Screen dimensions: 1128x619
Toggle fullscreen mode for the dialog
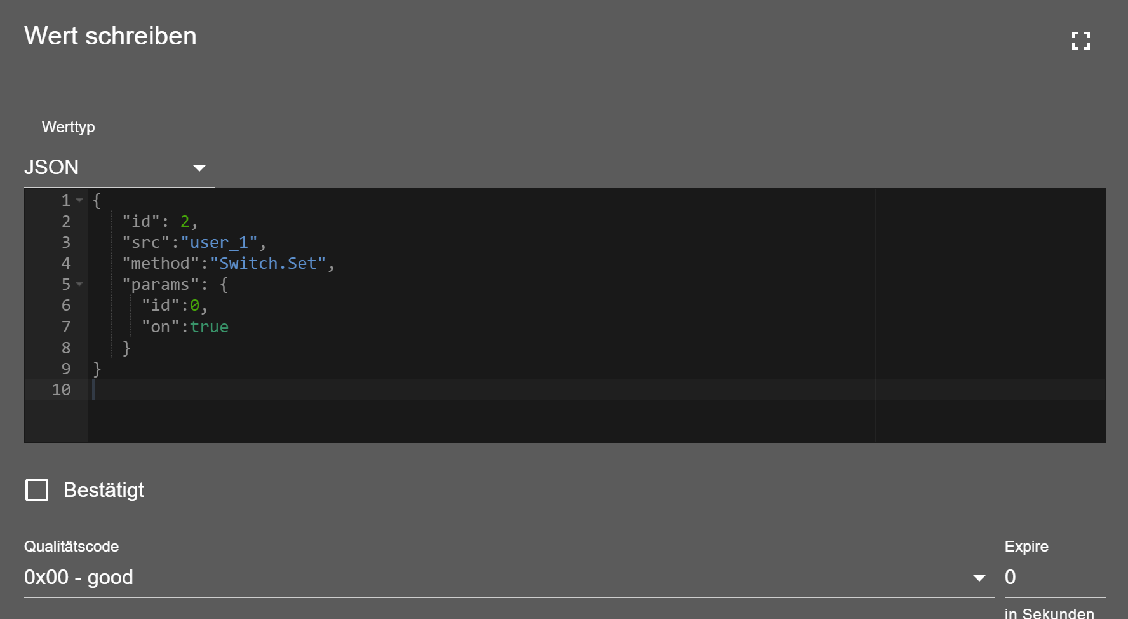(x=1080, y=41)
